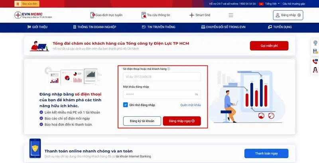Click the support agent icon in the side panel
This screenshot has height=163, width=319.
[315, 70]
